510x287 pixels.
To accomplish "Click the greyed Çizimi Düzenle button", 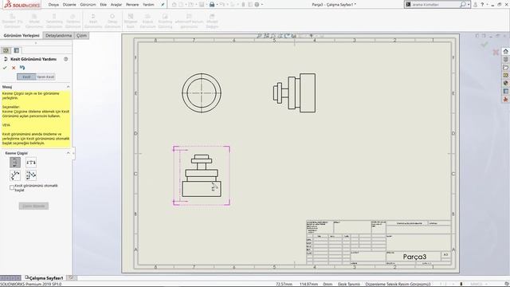I will (x=33, y=206).
